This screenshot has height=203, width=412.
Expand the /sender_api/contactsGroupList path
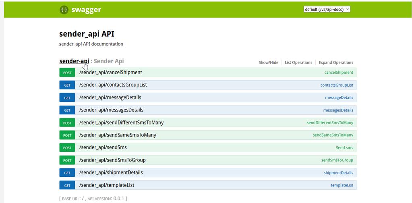[113, 85]
